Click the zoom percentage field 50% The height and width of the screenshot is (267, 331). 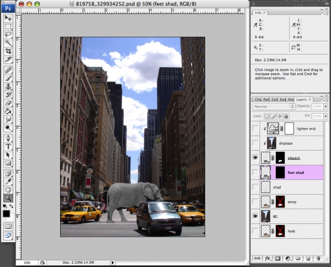click(x=27, y=263)
